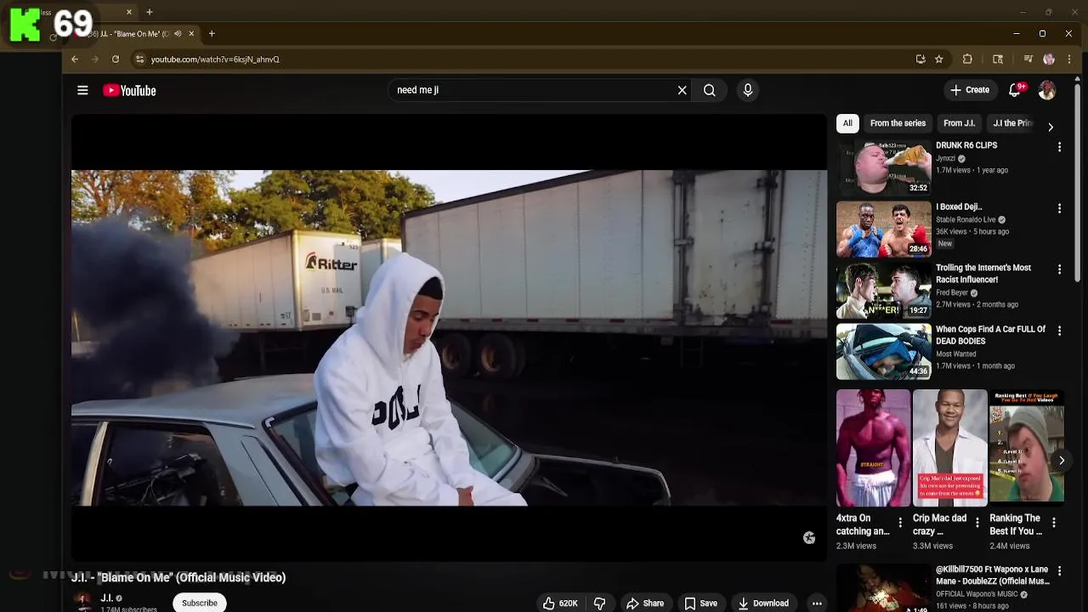Image resolution: width=1088 pixels, height=612 pixels.
Task: Close the tab in the background window
Action: (x=129, y=12)
